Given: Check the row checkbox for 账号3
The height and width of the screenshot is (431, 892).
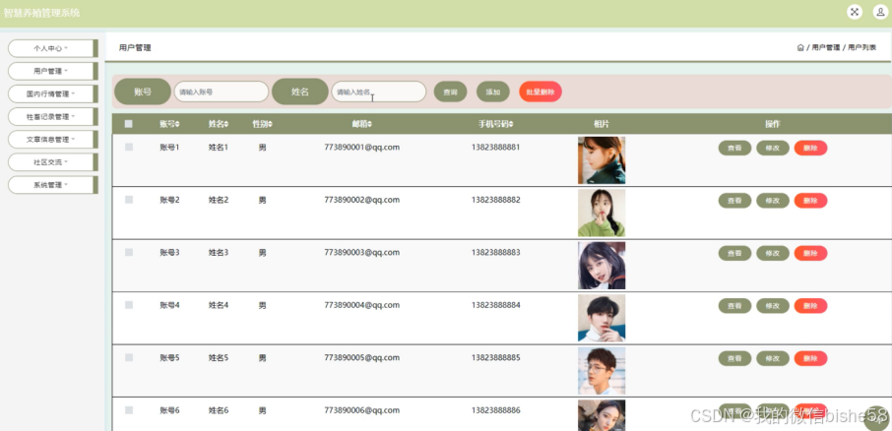Looking at the screenshot, I should (x=129, y=253).
